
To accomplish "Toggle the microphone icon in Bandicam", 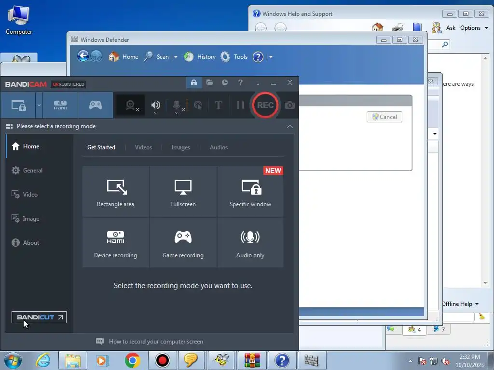I will tap(177, 106).
